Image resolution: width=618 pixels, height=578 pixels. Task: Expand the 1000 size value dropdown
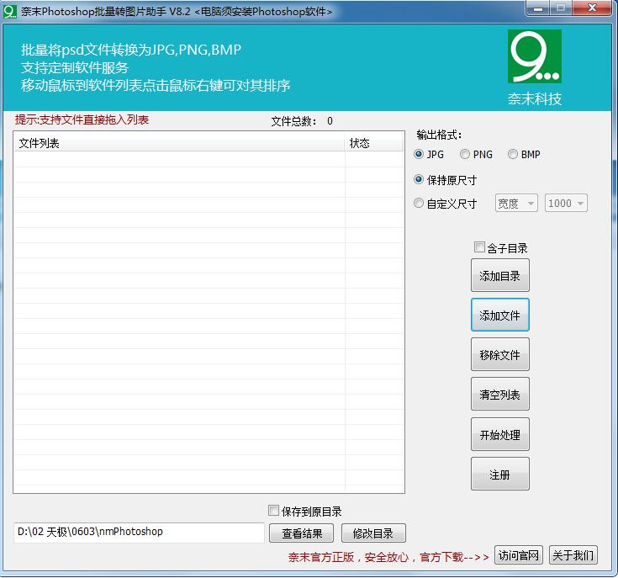click(566, 204)
